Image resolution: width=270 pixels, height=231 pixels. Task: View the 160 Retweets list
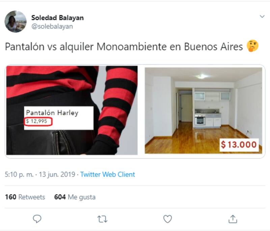[x=25, y=197]
